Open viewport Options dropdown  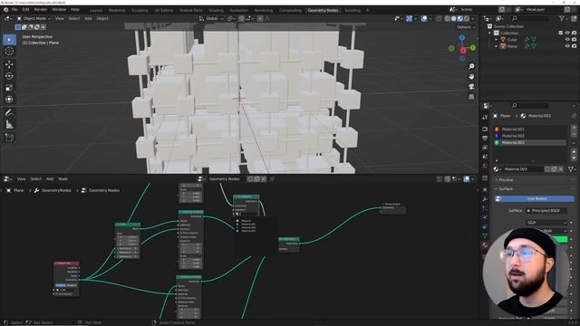coord(465,27)
